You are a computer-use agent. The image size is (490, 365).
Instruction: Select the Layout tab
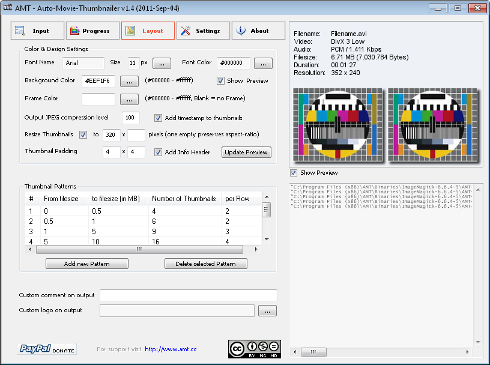pyautogui.click(x=148, y=31)
